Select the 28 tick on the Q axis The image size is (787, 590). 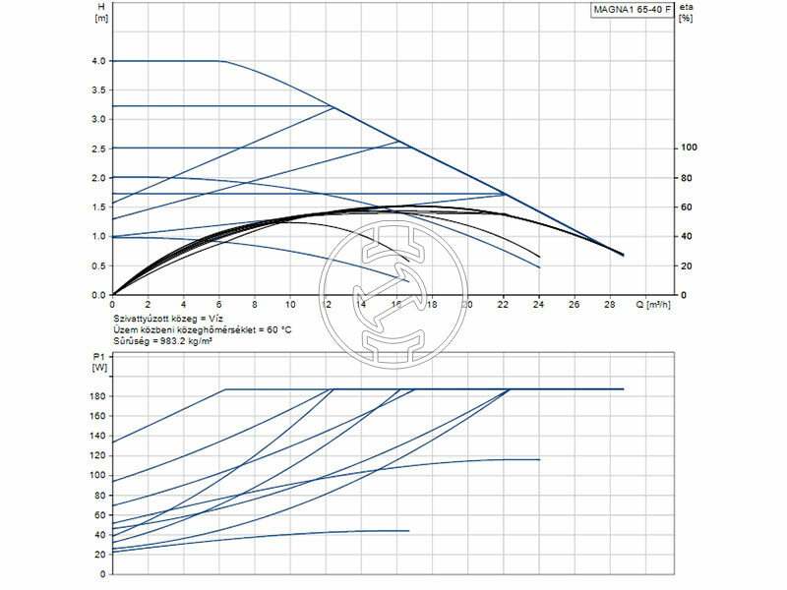point(610,305)
